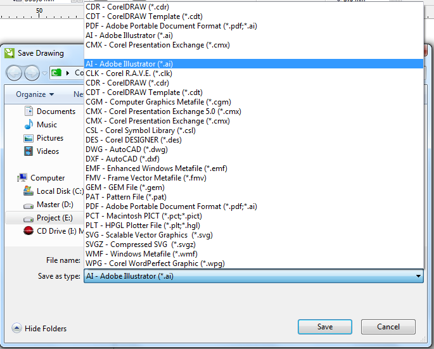Image resolution: width=434 pixels, height=349 pixels.
Task: Go forward with the navigation Forward arrow
Action: (32, 73)
